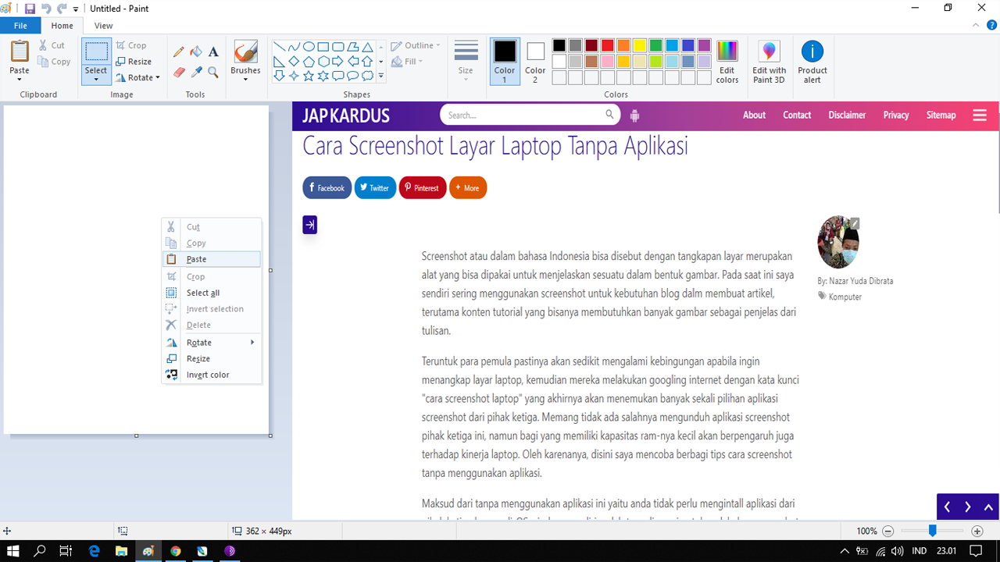Image resolution: width=1000 pixels, height=562 pixels.
Task: Click the website Search field
Action: (530, 115)
